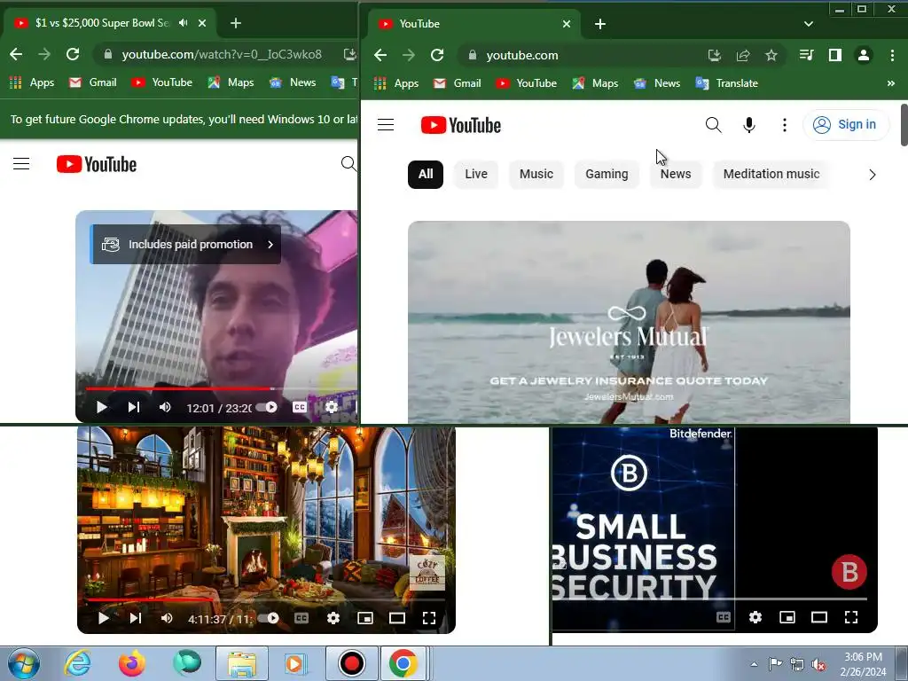Select the Live category chip
This screenshot has height=681, width=908.
coord(476,175)
